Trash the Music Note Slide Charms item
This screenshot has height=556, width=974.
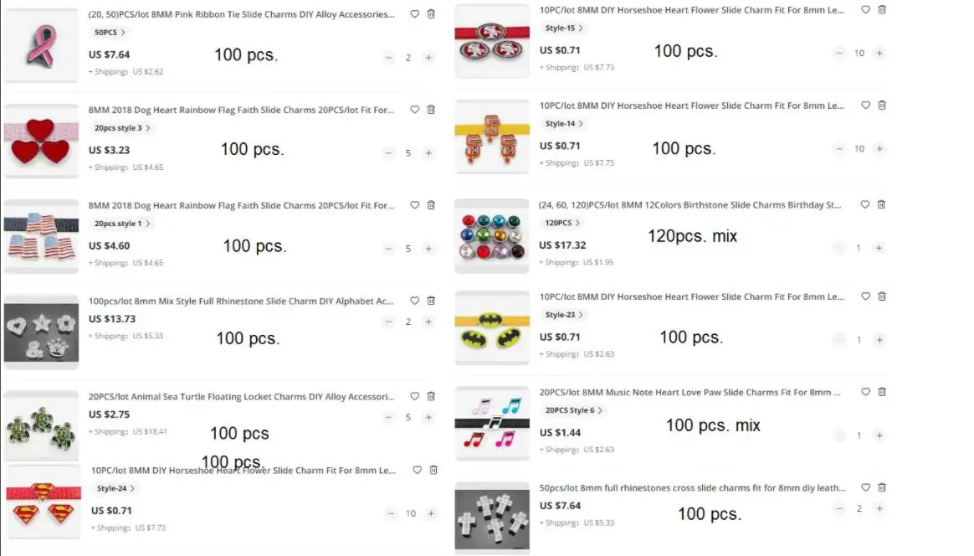coord(882,392)
